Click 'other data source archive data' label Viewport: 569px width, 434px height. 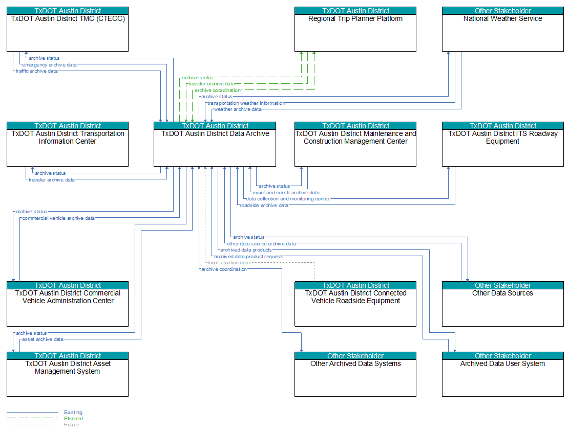pos(261,244)
